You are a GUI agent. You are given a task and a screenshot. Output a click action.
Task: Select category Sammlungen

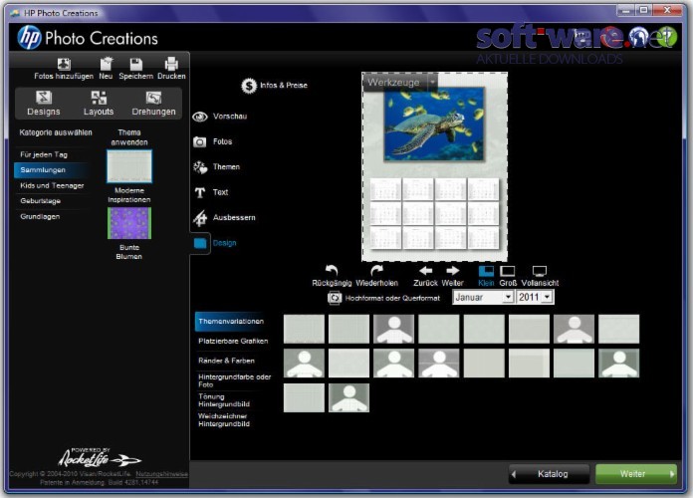pyautogui.click(x=51, y=170)
